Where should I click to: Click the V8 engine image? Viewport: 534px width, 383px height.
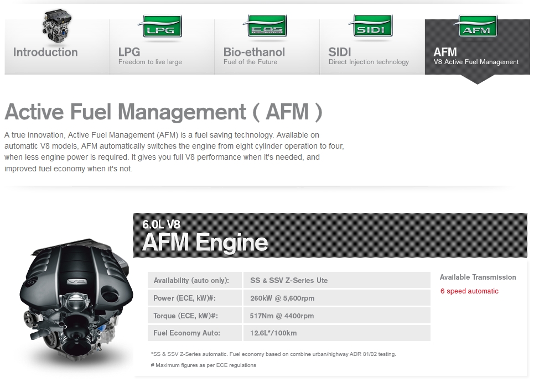click(76, 300)
